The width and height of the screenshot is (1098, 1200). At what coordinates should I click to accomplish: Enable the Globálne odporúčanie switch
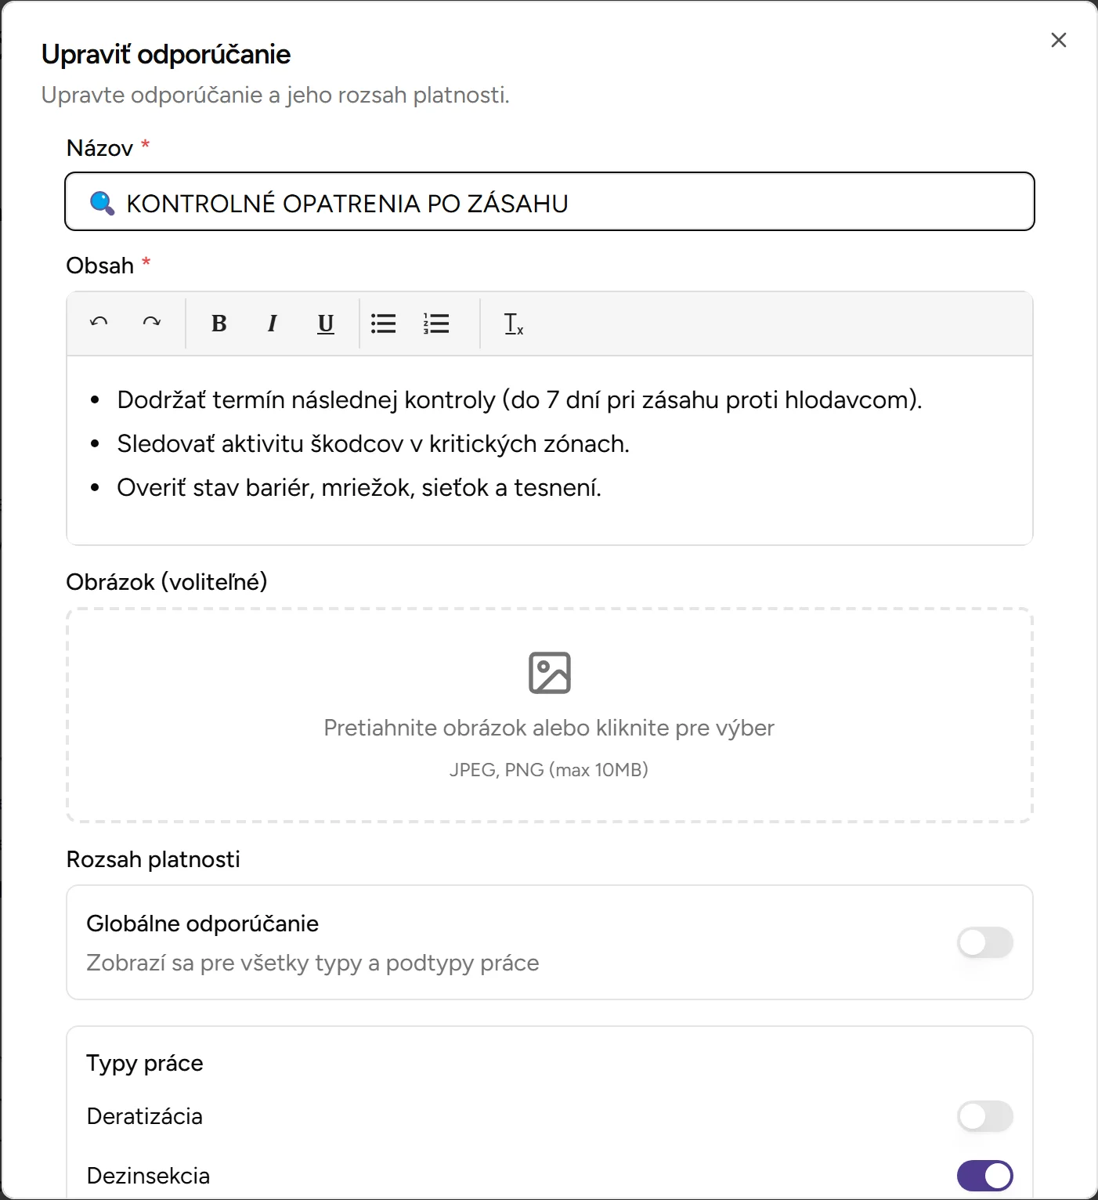[x=984, y=942]
